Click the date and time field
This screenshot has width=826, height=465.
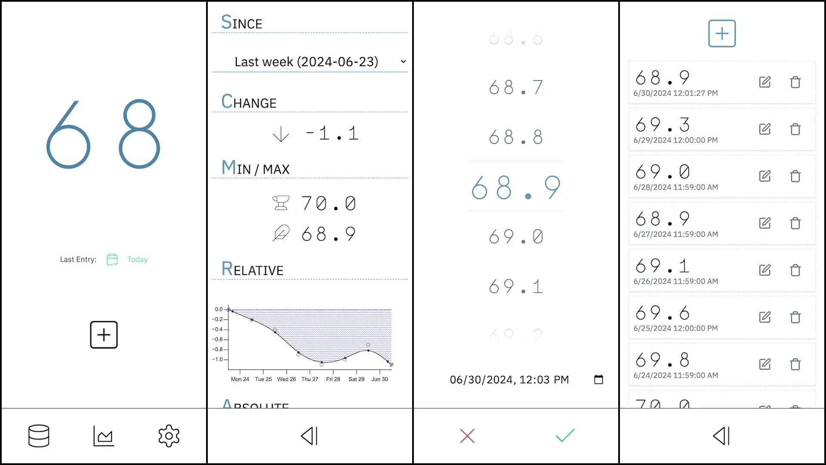509,379
